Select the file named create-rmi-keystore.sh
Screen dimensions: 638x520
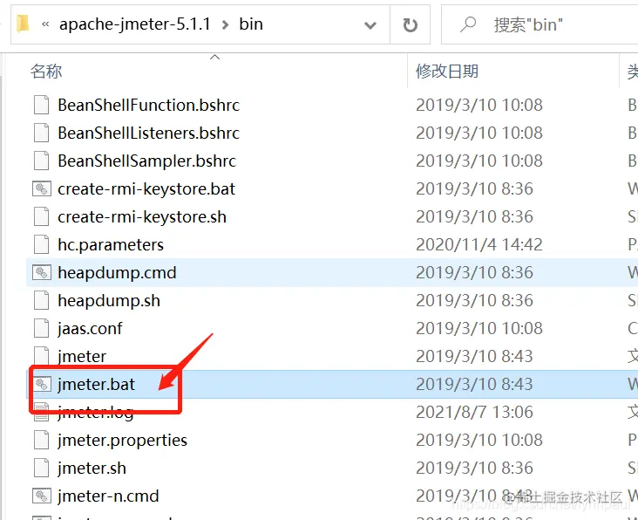point(142,216)
